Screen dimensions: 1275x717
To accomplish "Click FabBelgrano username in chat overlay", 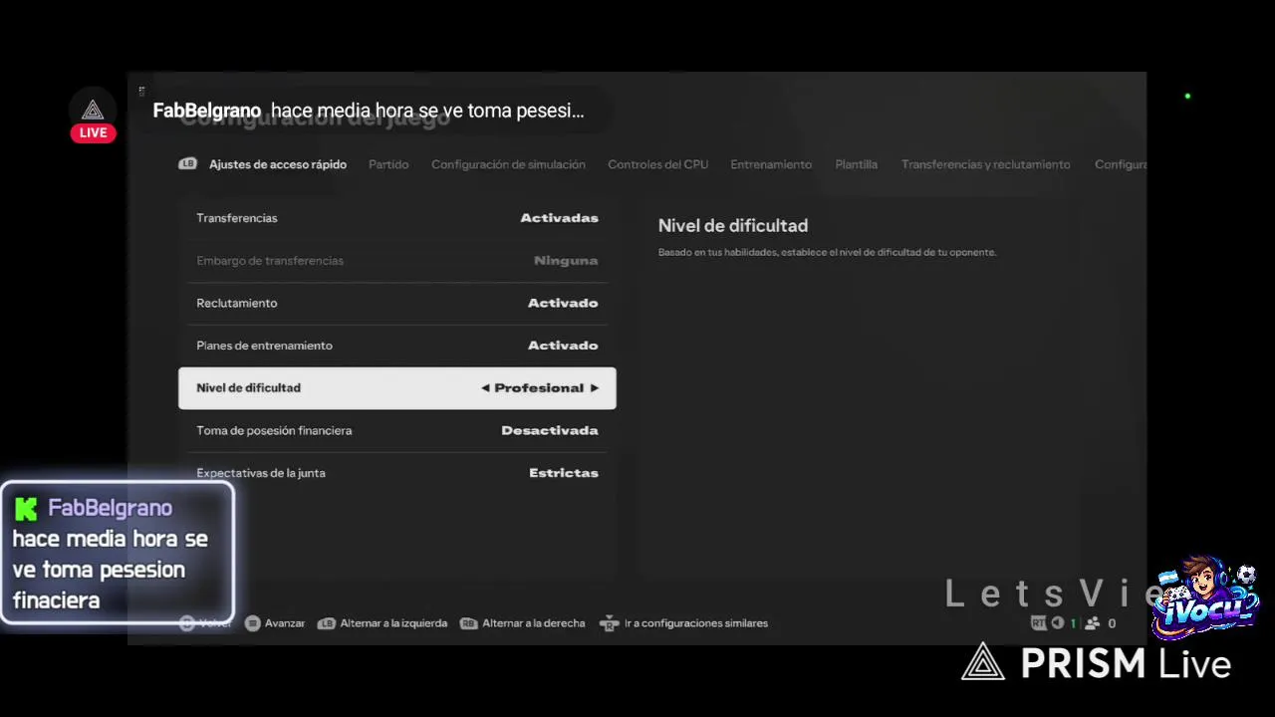I will 111,508.
